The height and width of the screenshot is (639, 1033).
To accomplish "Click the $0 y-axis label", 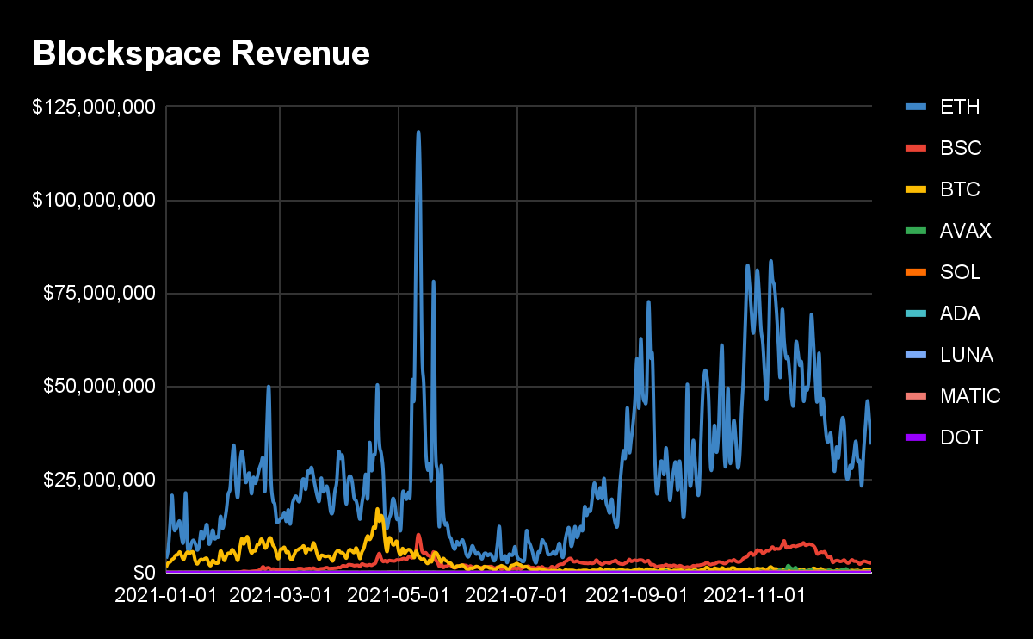I will (145, 572).
